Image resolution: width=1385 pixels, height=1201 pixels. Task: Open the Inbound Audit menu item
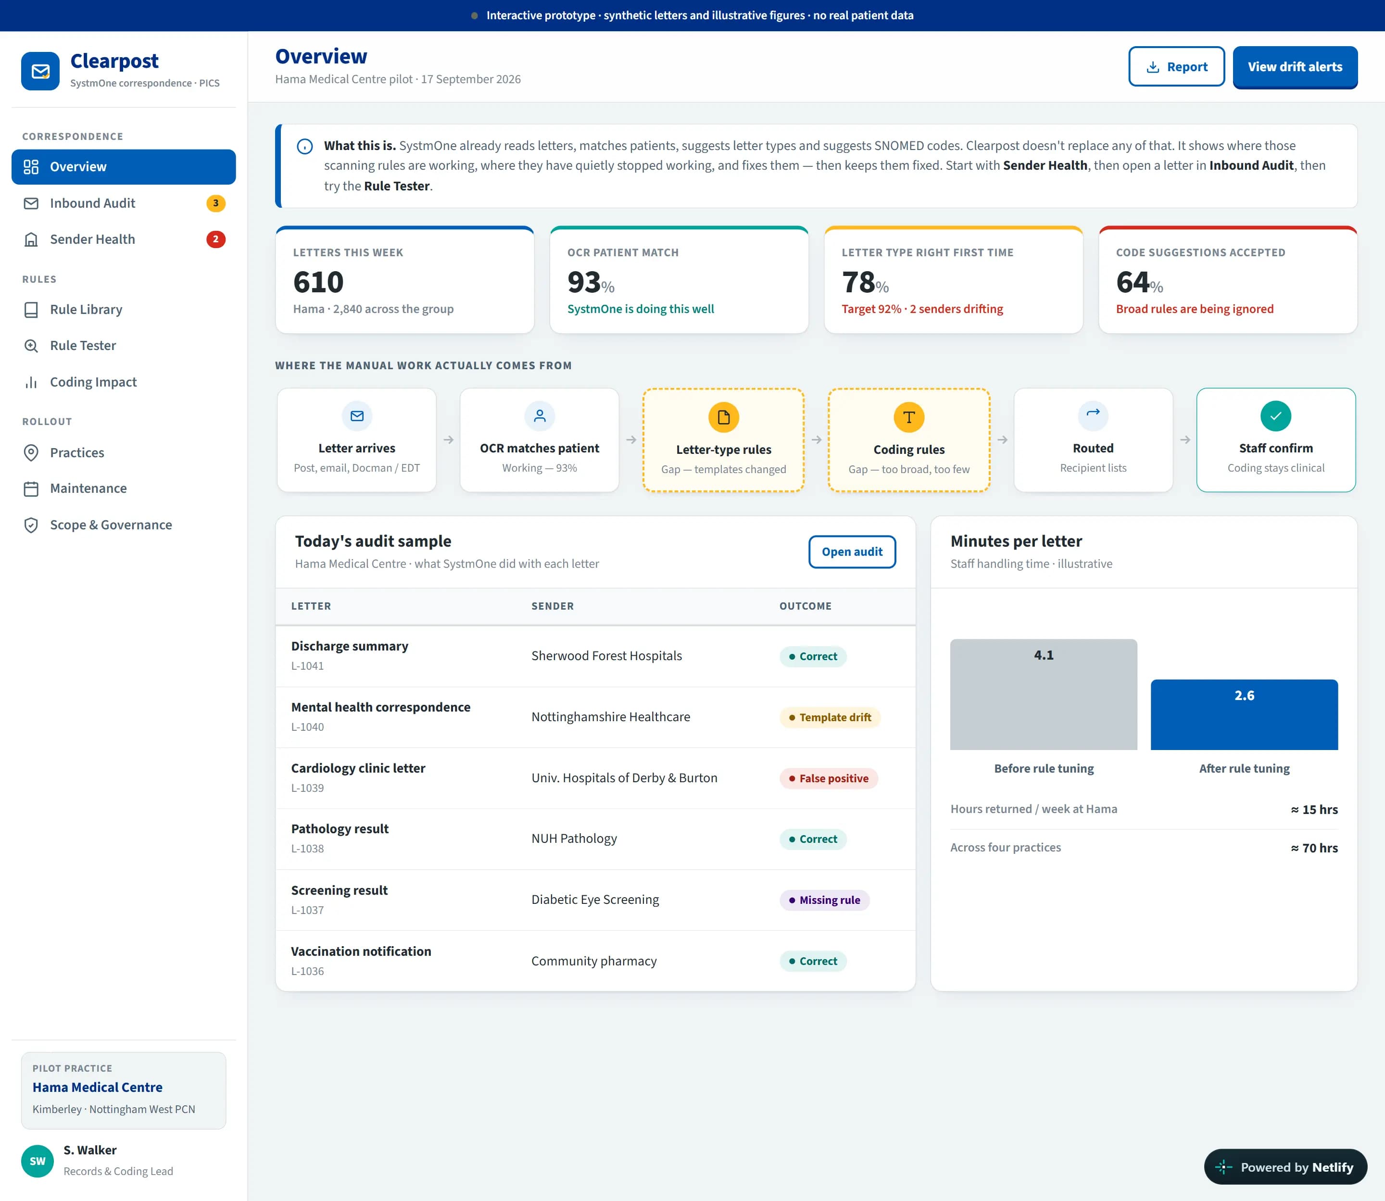123,203
